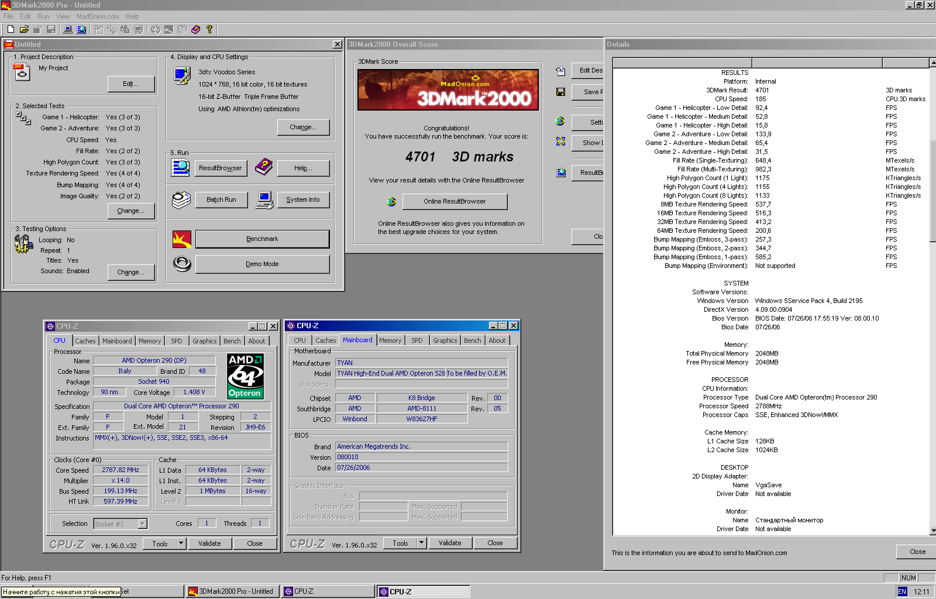Screen dimensions: 936x599
Task: Click the edit description icon in Overall Score
Action: point(560,71)
